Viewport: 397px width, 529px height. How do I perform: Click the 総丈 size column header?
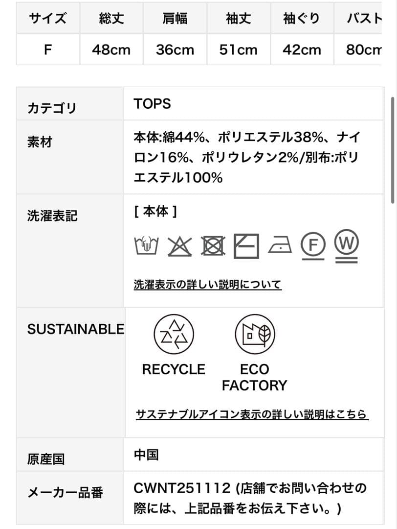111,19
